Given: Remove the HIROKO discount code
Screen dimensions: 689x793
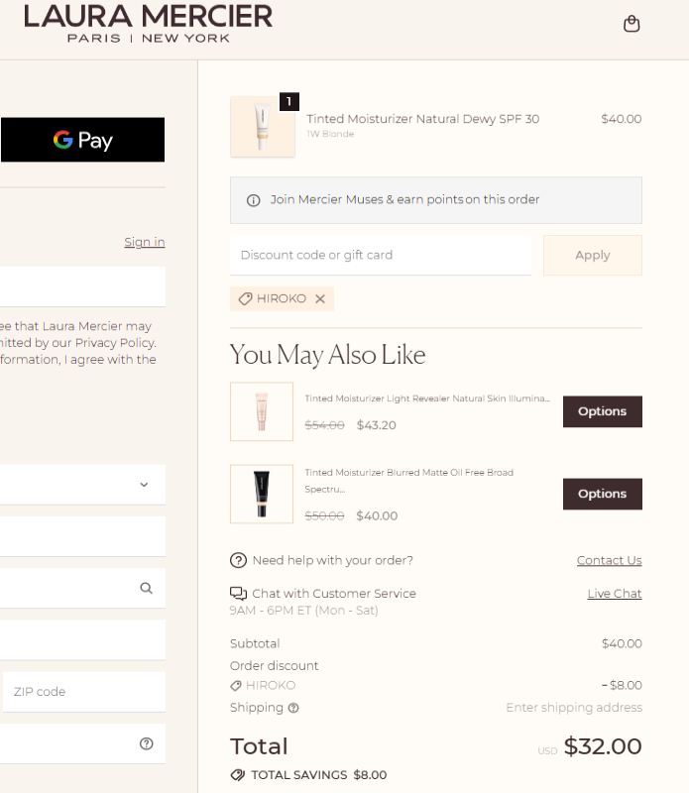Looking at the screenshot, I should click(x=320, y=298).
